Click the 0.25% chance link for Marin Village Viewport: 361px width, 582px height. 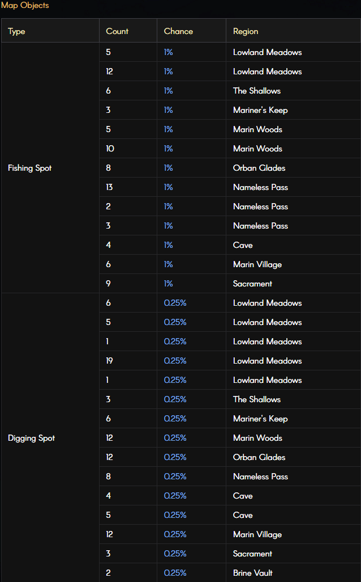click(x=175, y=534)
